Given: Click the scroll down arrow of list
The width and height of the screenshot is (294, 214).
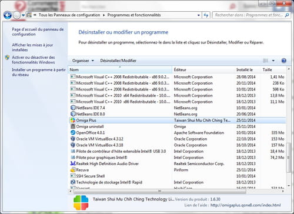Looking at the screenshot, I should click(289, 186).
